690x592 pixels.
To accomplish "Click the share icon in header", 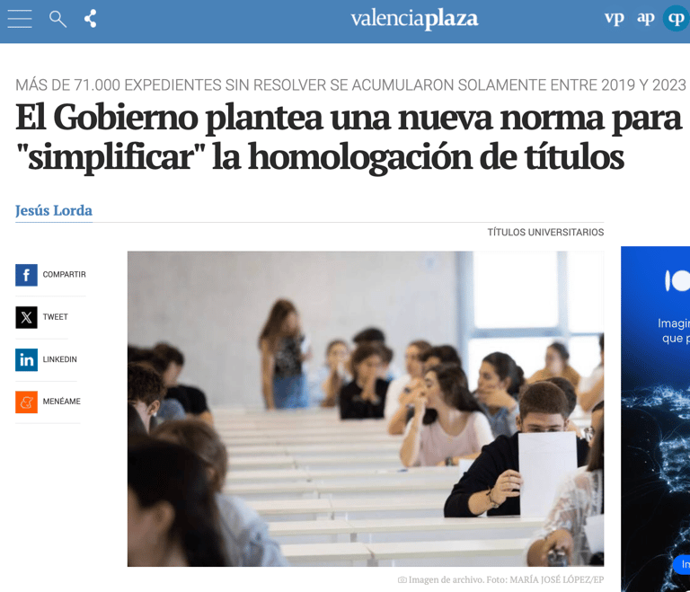I will [x=91, y=19].
